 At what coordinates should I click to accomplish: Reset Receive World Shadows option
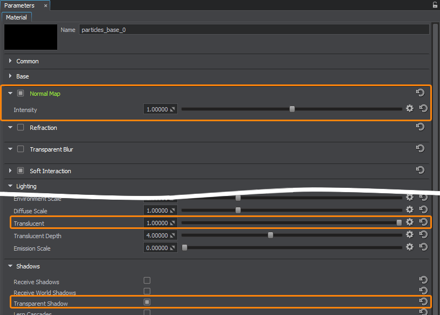coord(423,291)
